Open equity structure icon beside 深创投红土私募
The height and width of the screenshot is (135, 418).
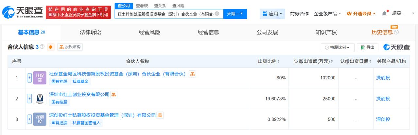[x=160, y=115]
